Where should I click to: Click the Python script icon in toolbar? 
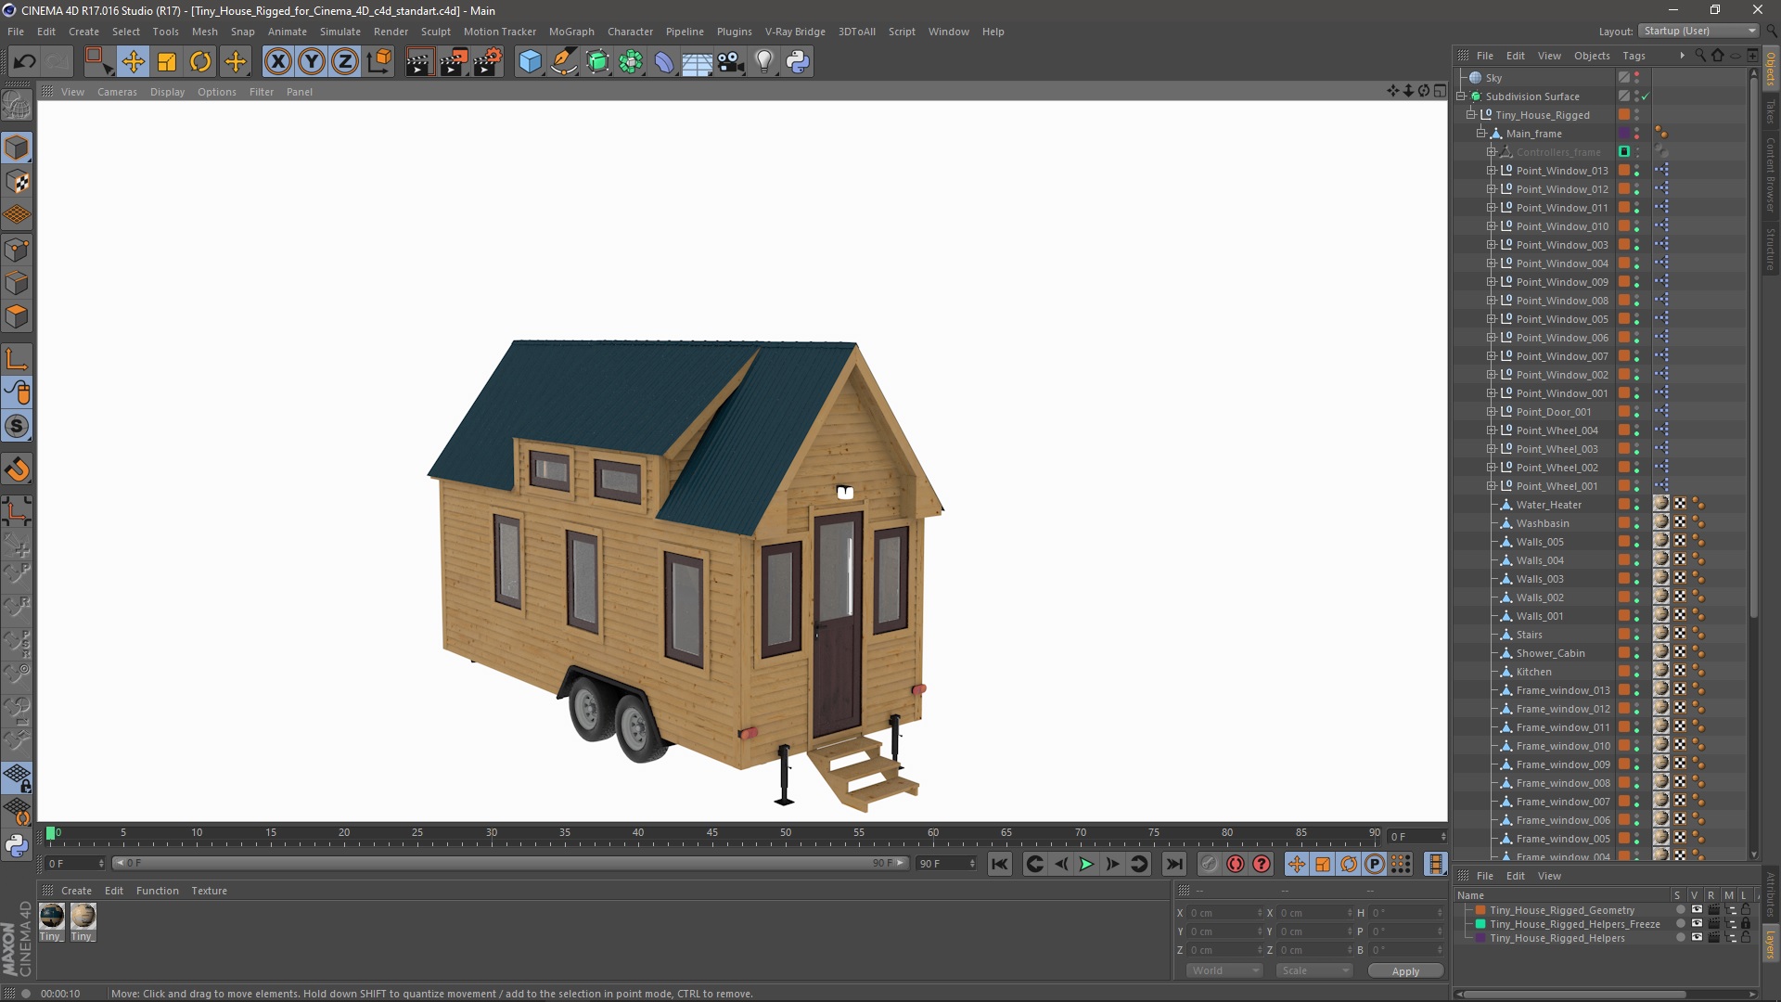798,62
